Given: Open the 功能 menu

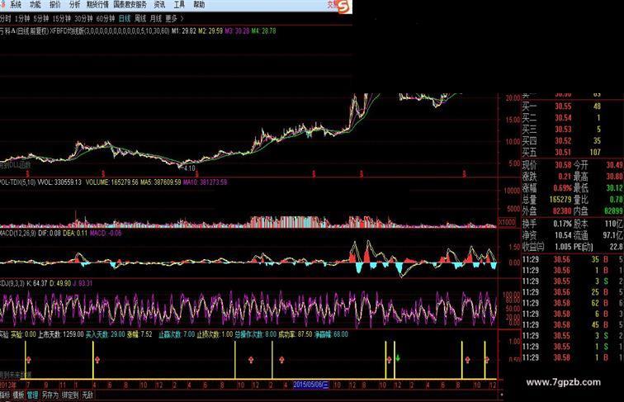Looking at the screenshot, I should [35, 5].
